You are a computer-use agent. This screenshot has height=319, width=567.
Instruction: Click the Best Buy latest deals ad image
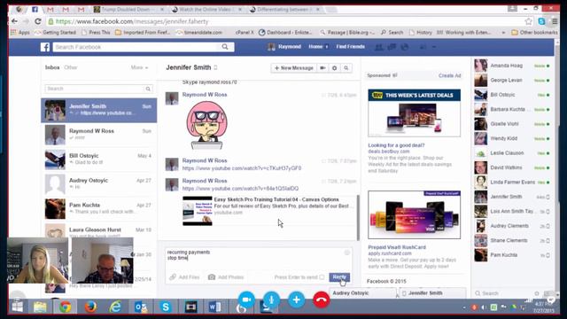pos(414,113)
